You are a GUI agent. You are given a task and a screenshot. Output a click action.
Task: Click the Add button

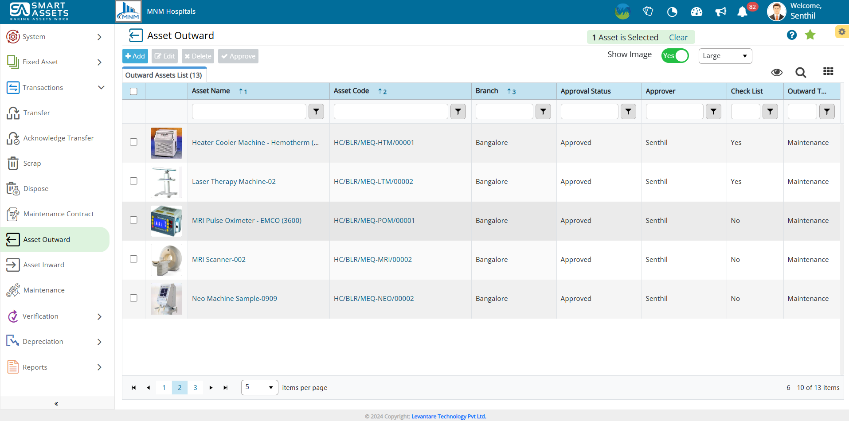click(x=135, y=56)
